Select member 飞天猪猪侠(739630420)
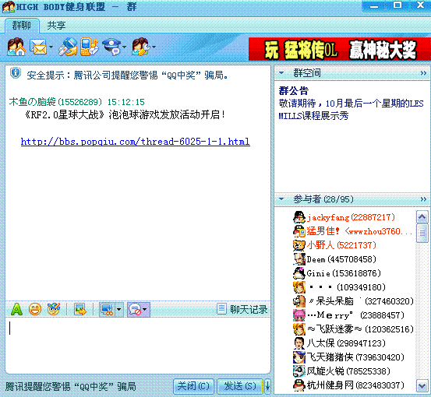 355,357
